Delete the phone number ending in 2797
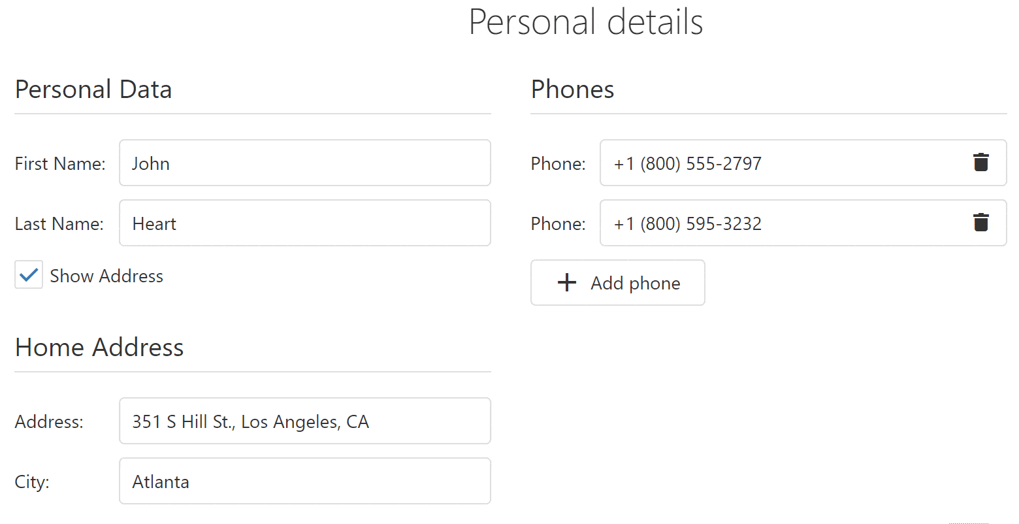The width and height of the screenshot is (1019, 524). [980, 163]
